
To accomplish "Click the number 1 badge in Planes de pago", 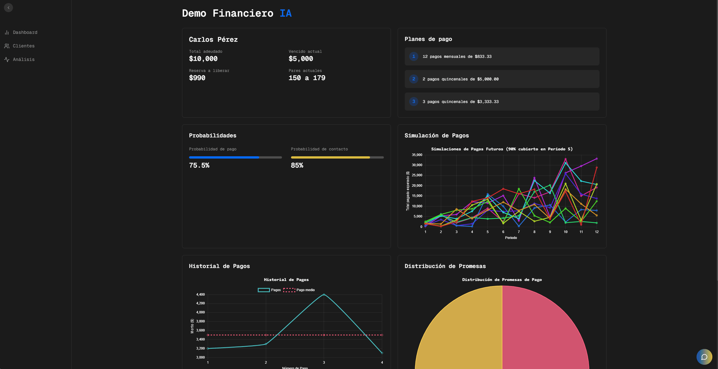I will coord(413,56).
